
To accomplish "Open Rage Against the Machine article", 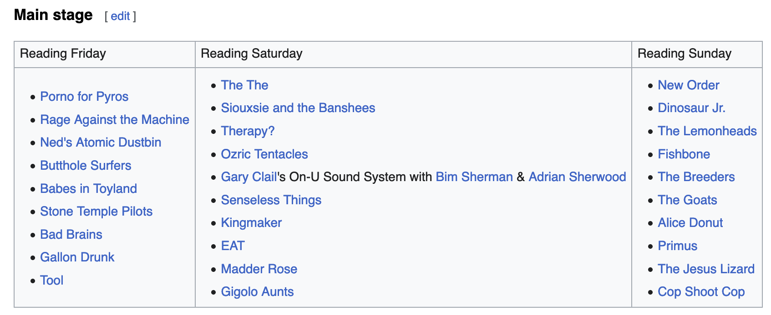I will coord(115,120).
